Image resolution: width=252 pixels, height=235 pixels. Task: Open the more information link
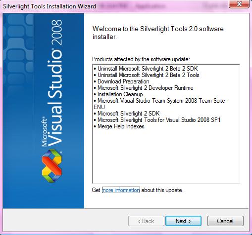click(121, 190)
